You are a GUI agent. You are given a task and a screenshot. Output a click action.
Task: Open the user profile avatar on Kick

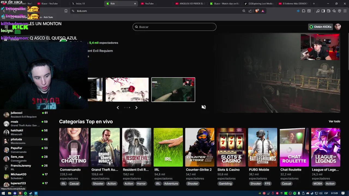(x=338, y=27)
